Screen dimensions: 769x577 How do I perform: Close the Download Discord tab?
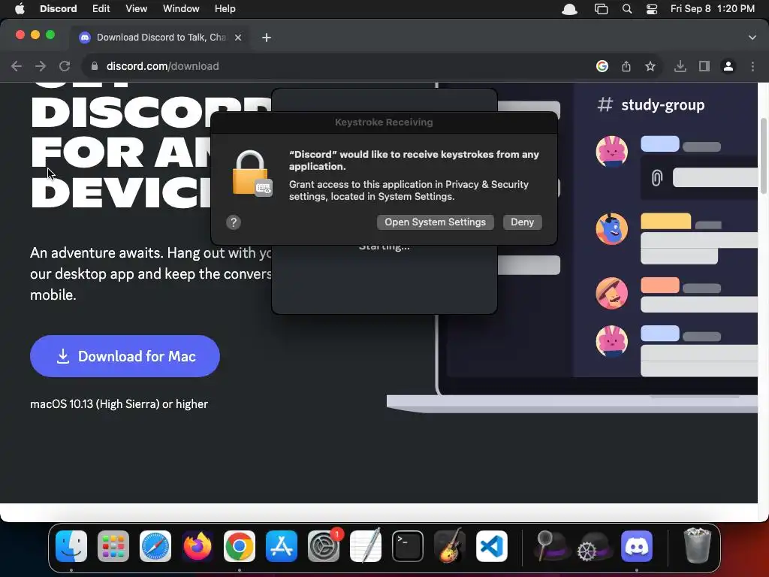[238, 38]
